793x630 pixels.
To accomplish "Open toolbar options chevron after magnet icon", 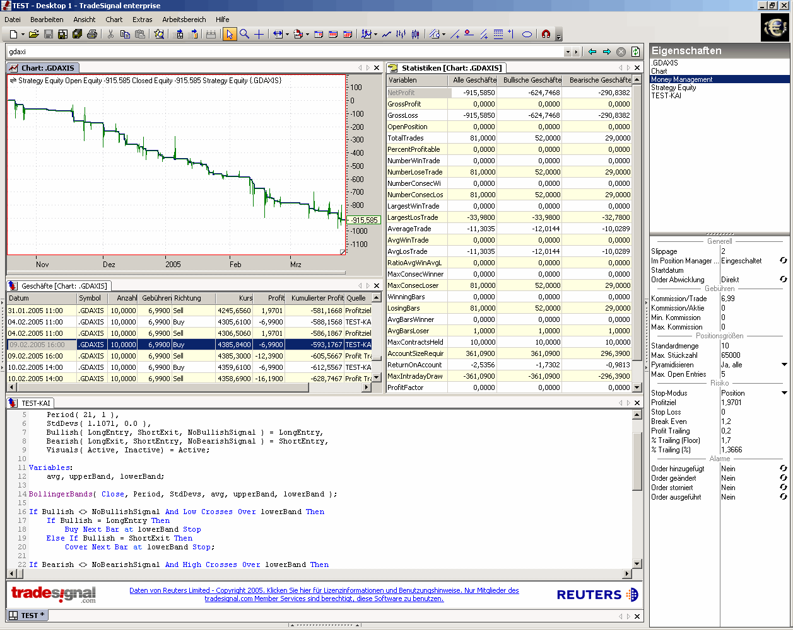I will click(559, 36).
